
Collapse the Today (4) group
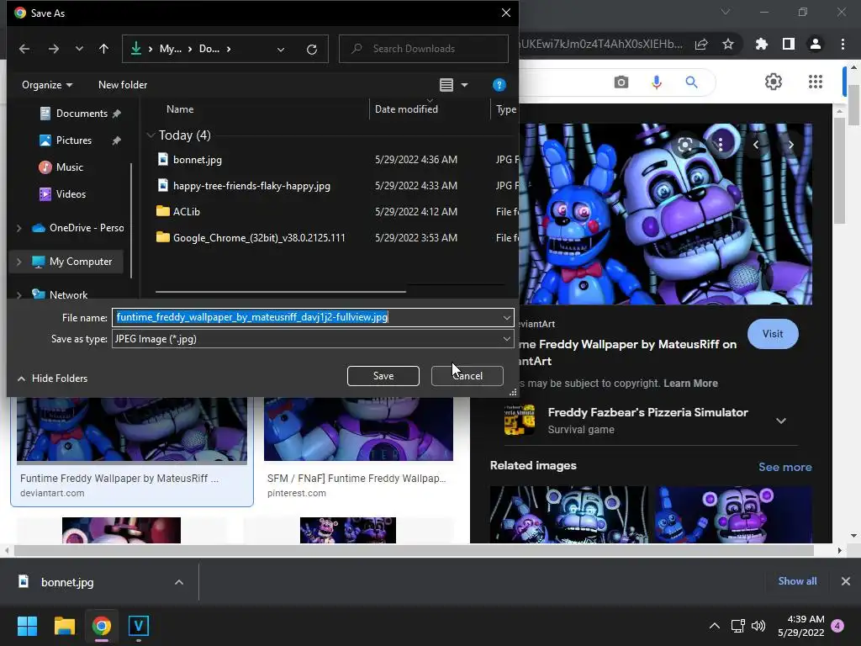[151, 135]
